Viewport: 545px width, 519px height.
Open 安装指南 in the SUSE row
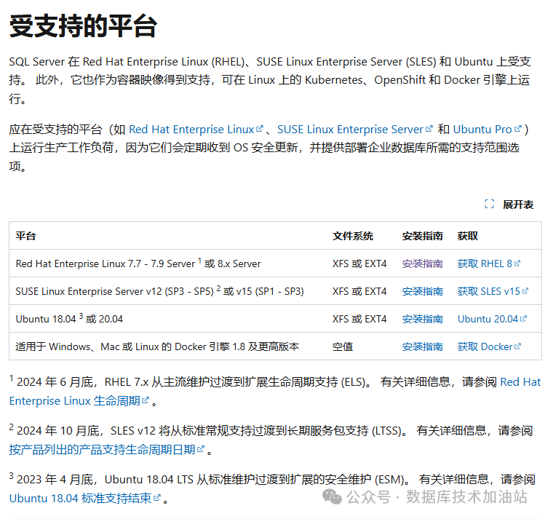coord(422,291)
